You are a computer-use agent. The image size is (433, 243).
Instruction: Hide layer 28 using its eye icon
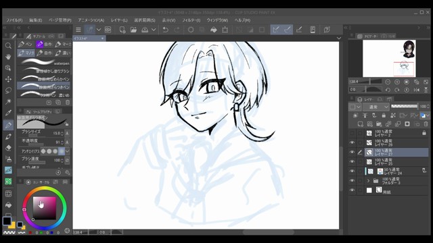(x=352, y=142)
